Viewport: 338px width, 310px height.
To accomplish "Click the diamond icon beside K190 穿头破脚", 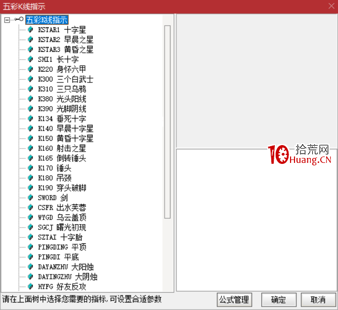I will click(x=31, y=188).
